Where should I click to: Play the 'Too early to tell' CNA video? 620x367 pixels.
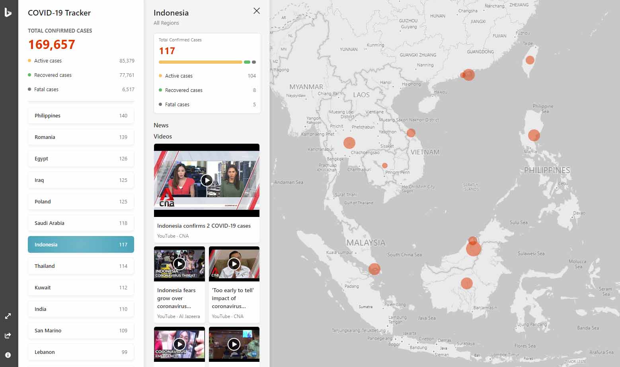234,263
